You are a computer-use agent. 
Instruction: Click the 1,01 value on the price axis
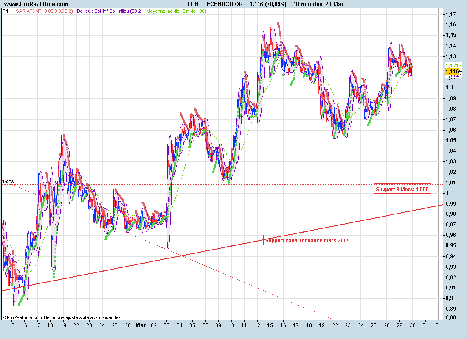coord(450,183)
